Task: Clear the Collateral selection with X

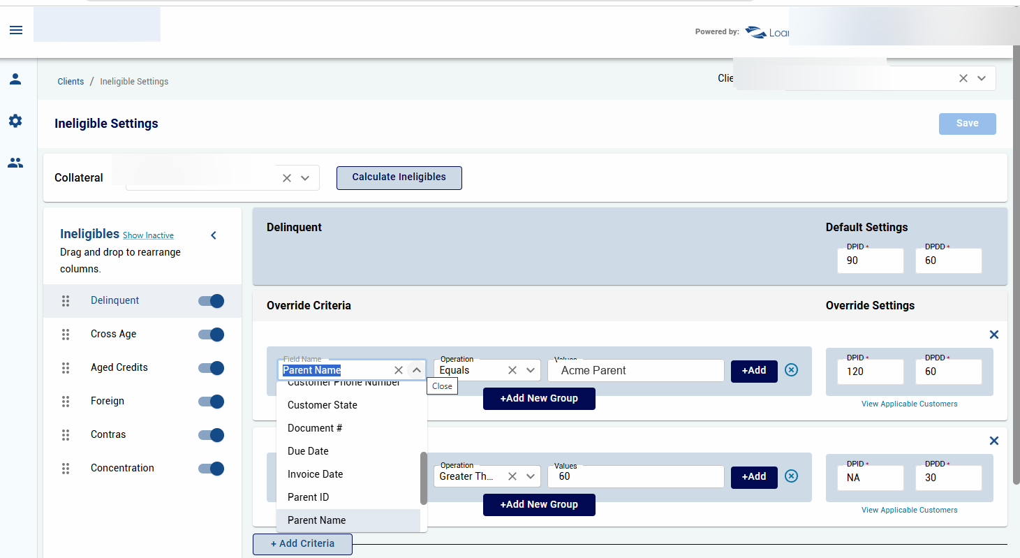Action: click(287, 178)
